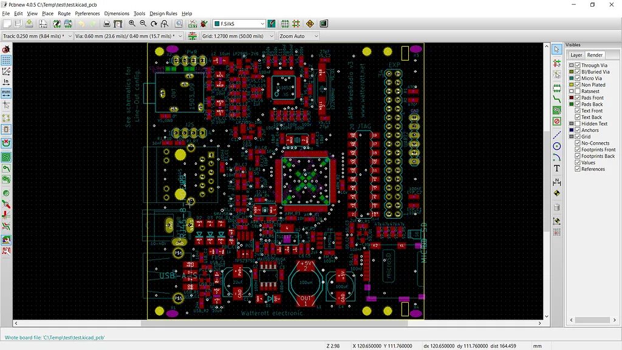Click the Zoom to fit icon
The image size is (622, 350).
coord(165,24)
